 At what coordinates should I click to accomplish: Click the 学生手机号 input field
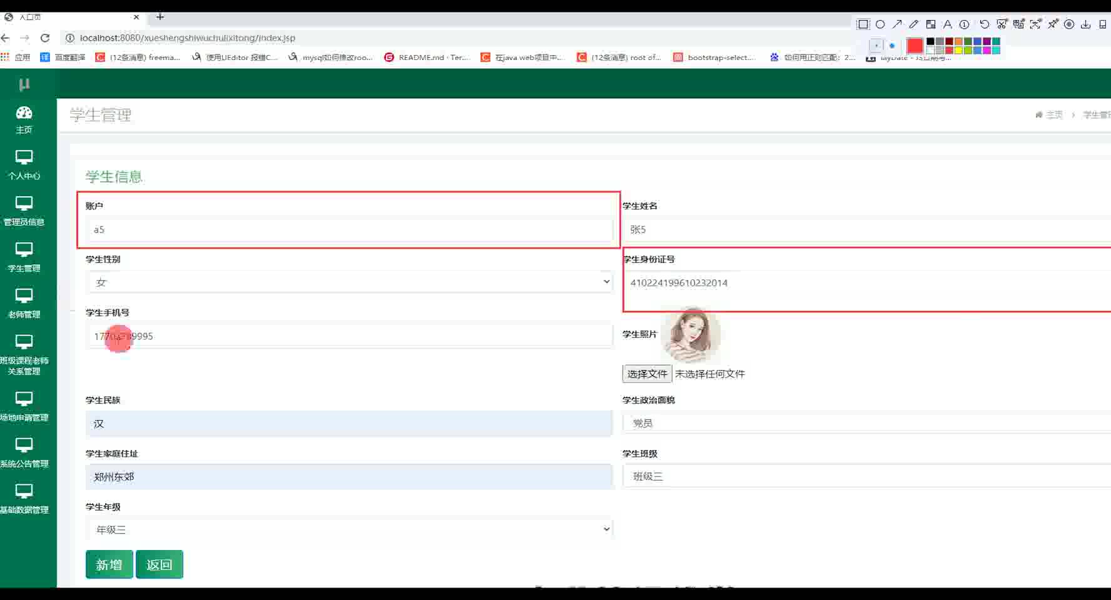(x=350, y=336)
